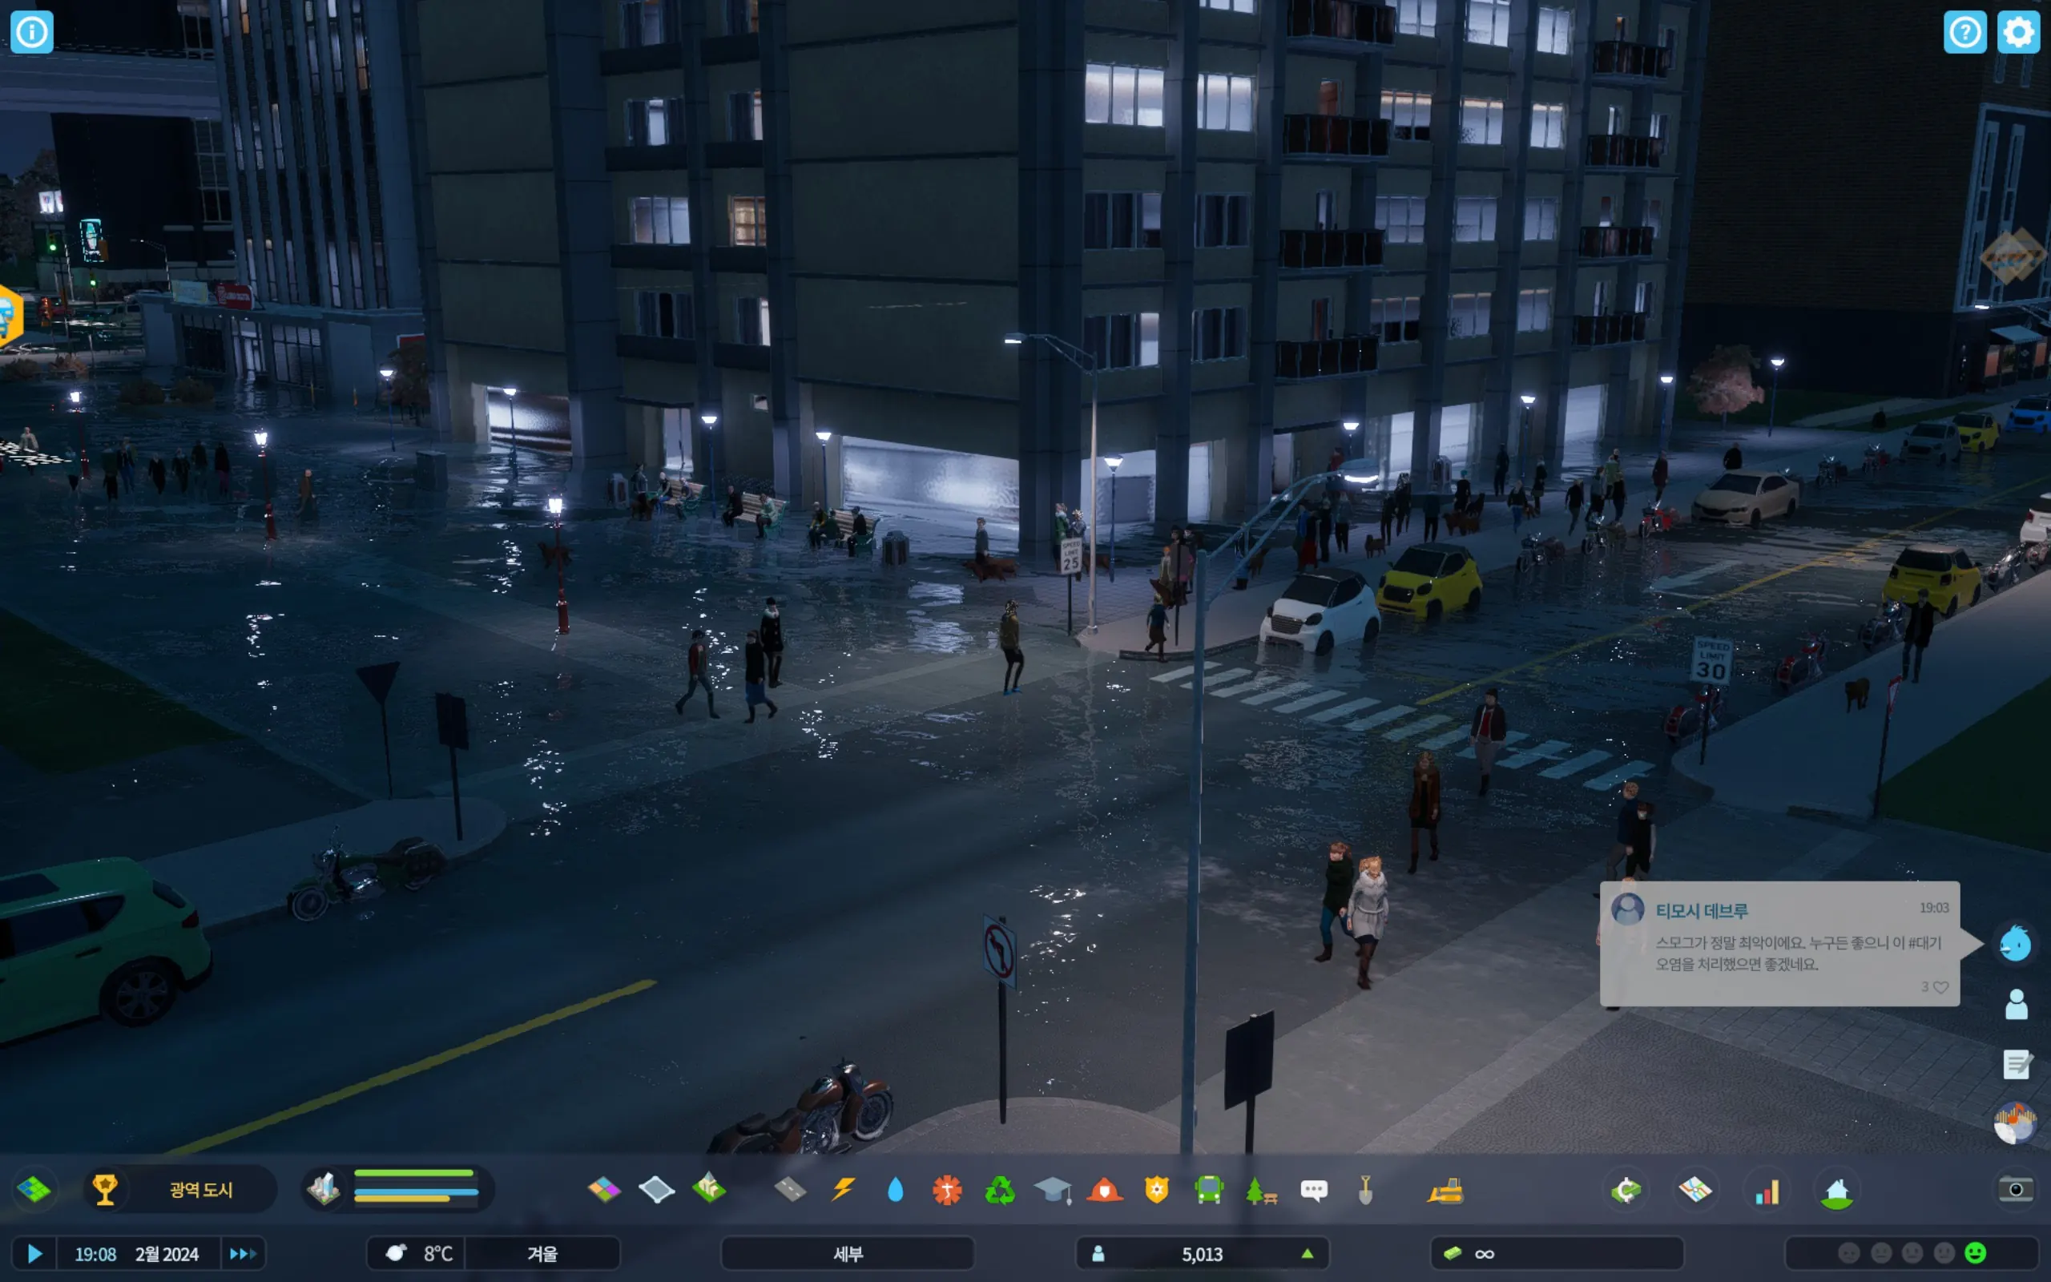Open the followed citizens person icon
The image size is (2051, 1282).
pos(2017,1004)
